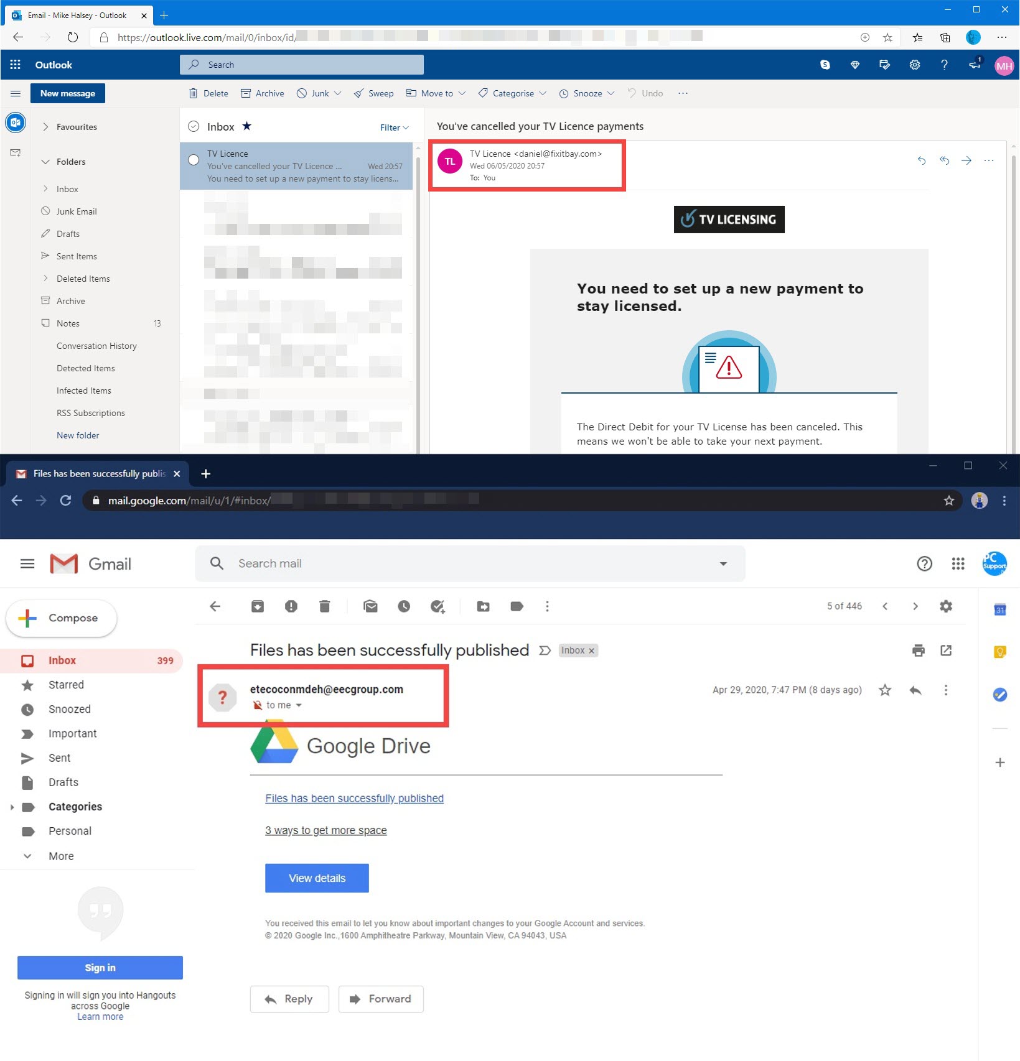1020x1061 pixels.
Task: Select Snoozed in Gmail sidebar
Action: click(x=69, y=709)
